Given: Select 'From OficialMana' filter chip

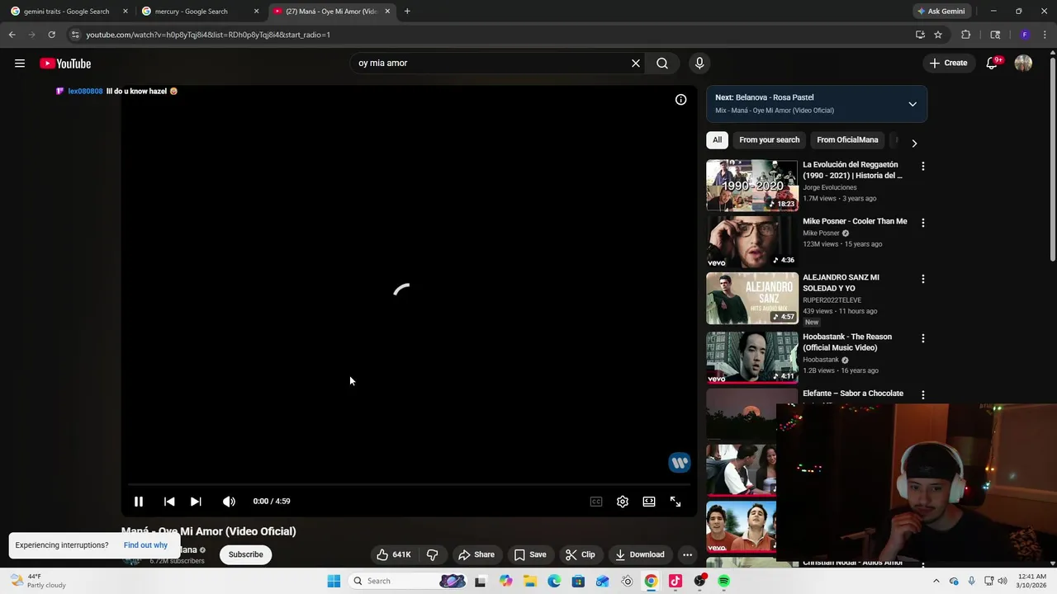Looking at the screenshot, I should (847, 140).
